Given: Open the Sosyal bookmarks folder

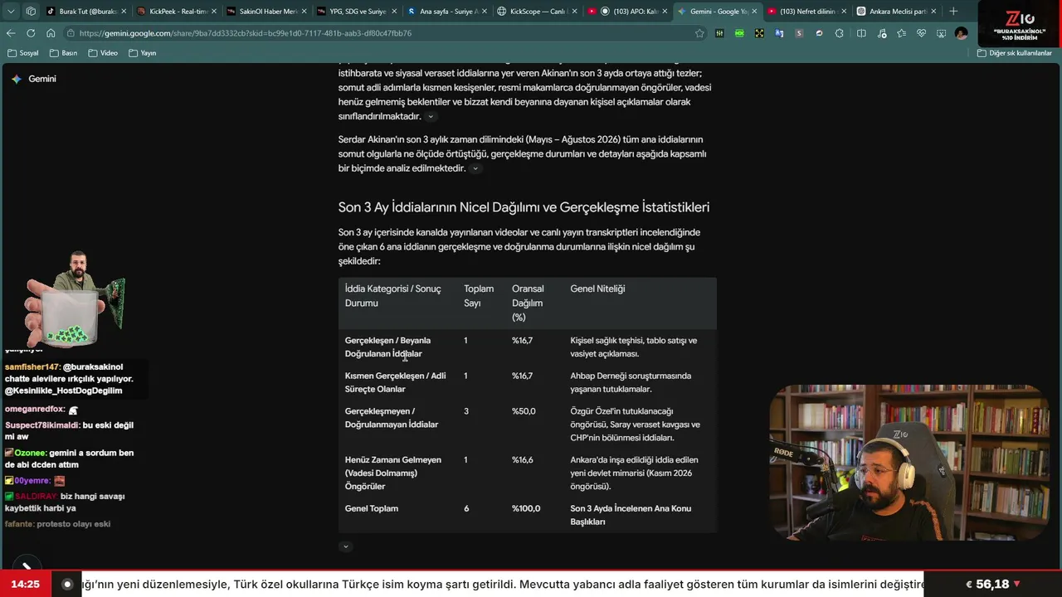Looking at the screenshot, I should [x=22, y=53].
